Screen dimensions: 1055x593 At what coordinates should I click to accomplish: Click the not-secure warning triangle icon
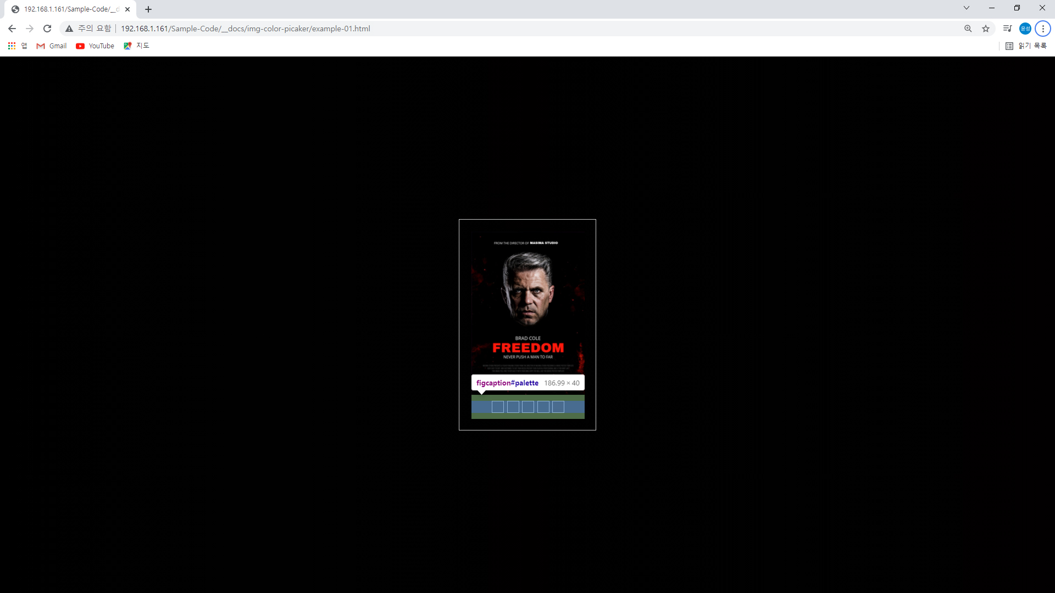(69, 29)
